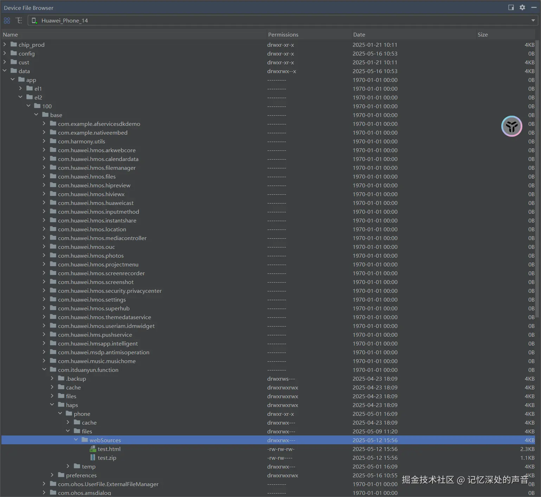Click the temp folder icon
The width and height of the screenshot is (541, 497).
77,466
